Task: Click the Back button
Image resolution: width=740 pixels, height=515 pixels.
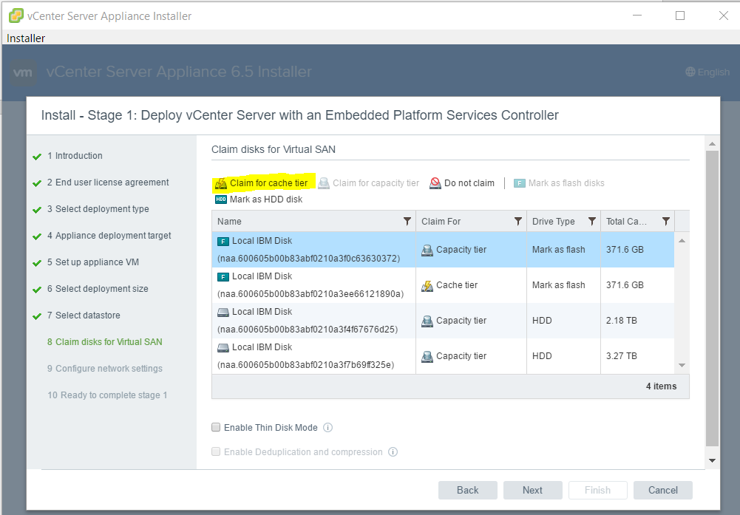Action: (x=468, y=490)
